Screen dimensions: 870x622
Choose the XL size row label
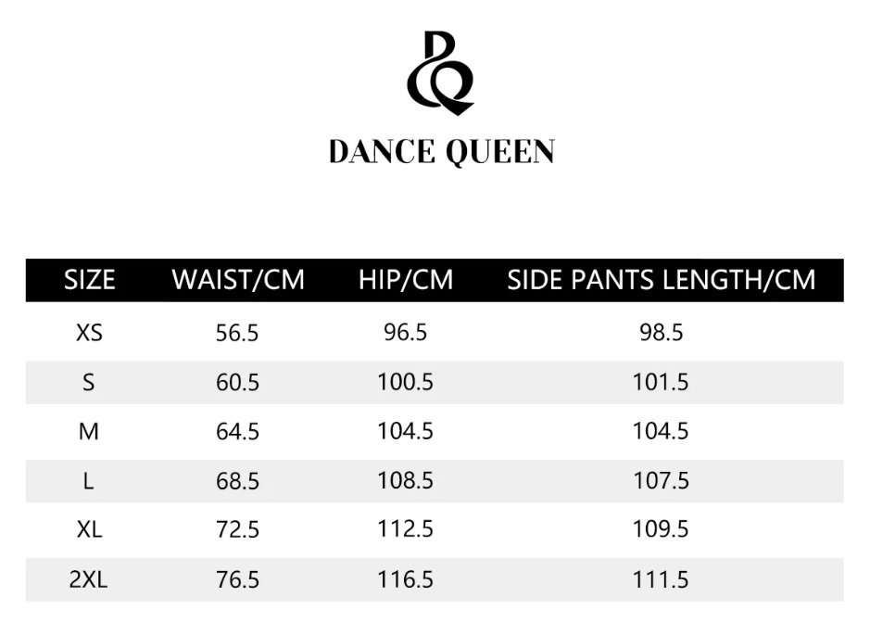[x=89, y=530]
